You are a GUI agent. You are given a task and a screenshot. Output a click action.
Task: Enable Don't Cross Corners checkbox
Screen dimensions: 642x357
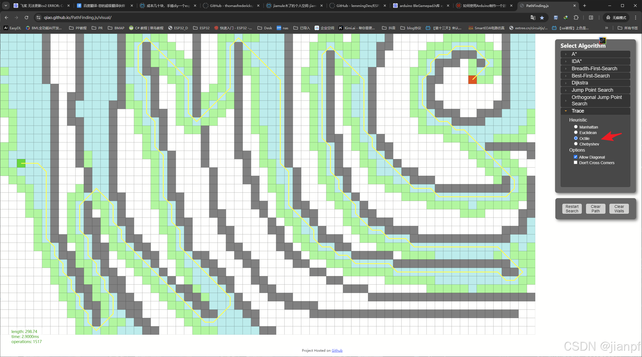[x=575, y=162]
